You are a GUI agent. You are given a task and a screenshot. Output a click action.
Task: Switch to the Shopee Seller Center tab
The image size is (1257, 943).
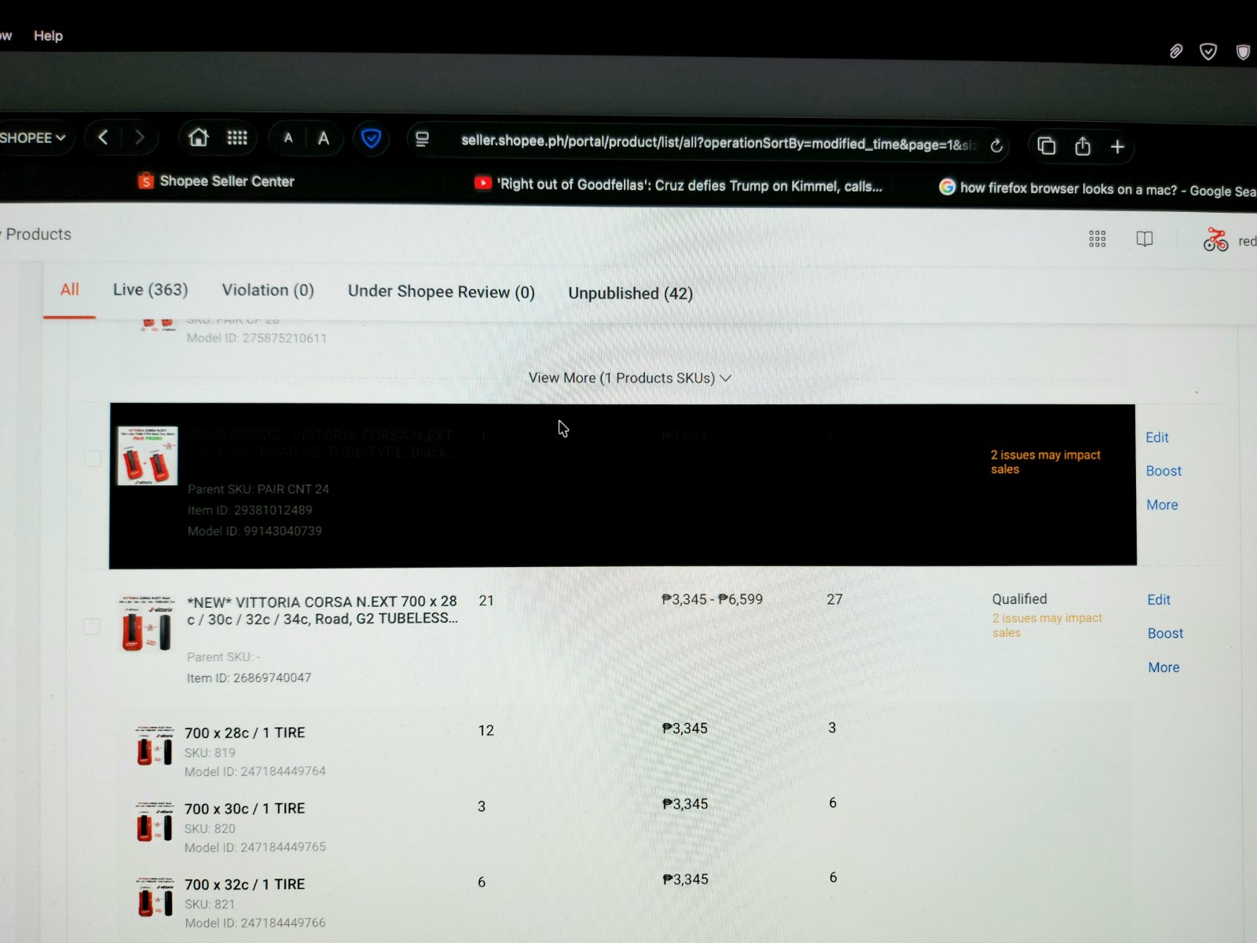[x=216, y=181]
